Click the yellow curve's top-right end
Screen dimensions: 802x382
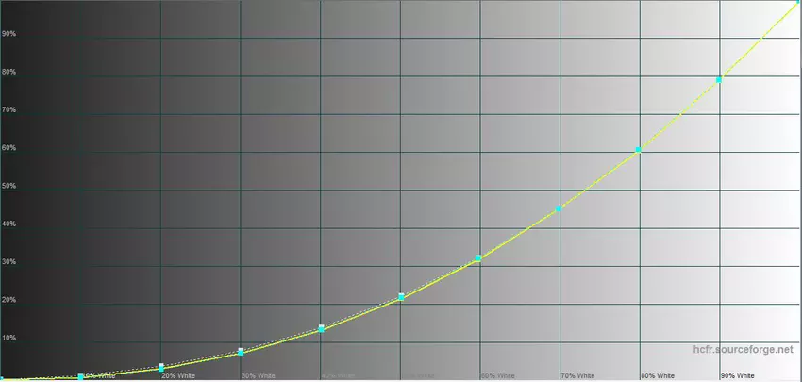798,3
